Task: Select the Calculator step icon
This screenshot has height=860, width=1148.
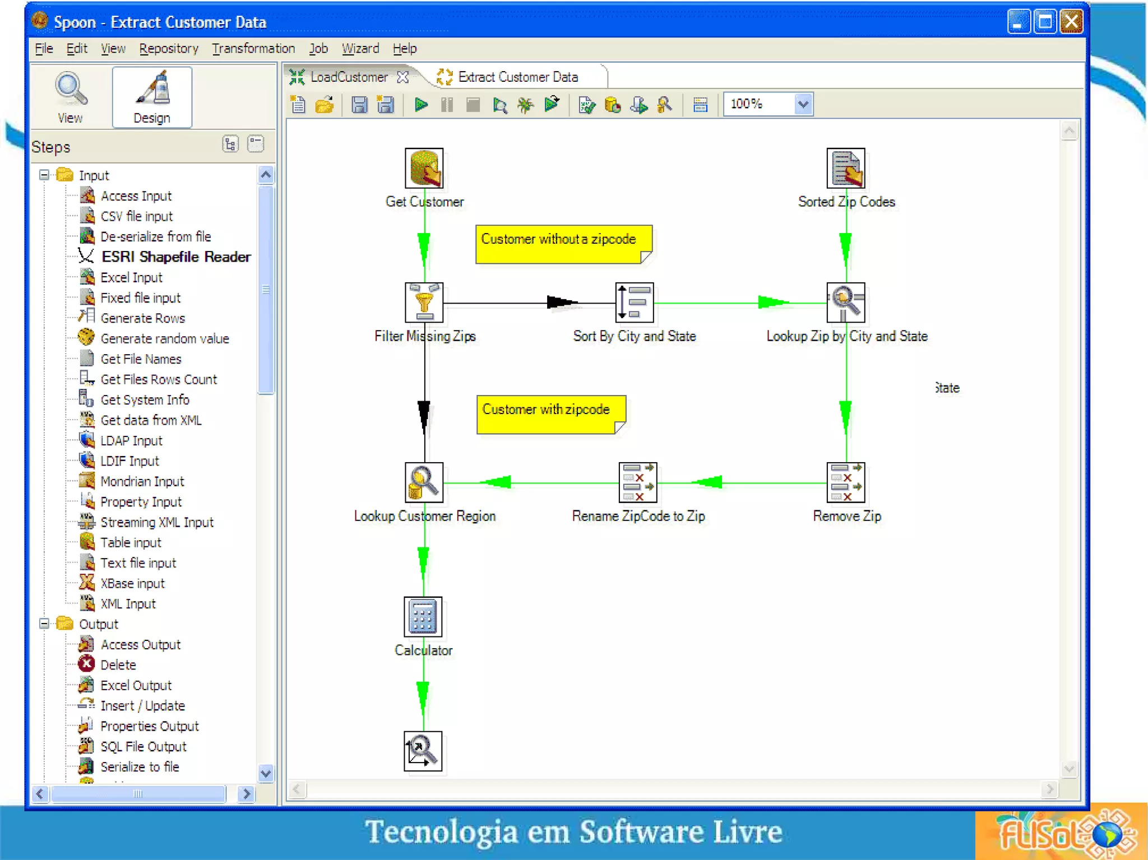Action: coord(423,616)
